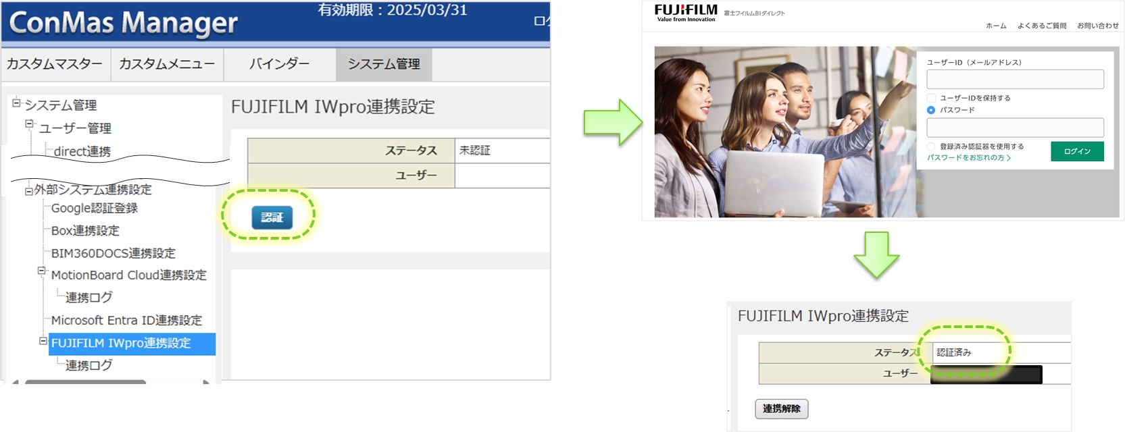Switch to the カスタムマスター tab

55,64
